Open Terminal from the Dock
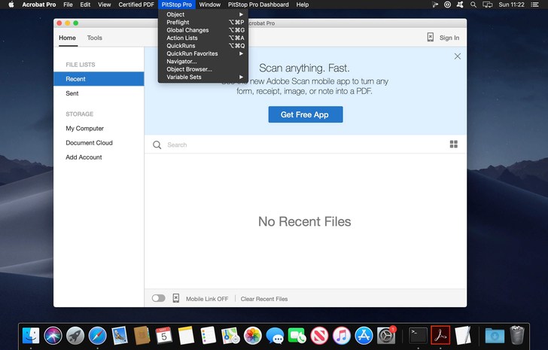This screenshot has width=548, height=350. [x=418, y=335]
